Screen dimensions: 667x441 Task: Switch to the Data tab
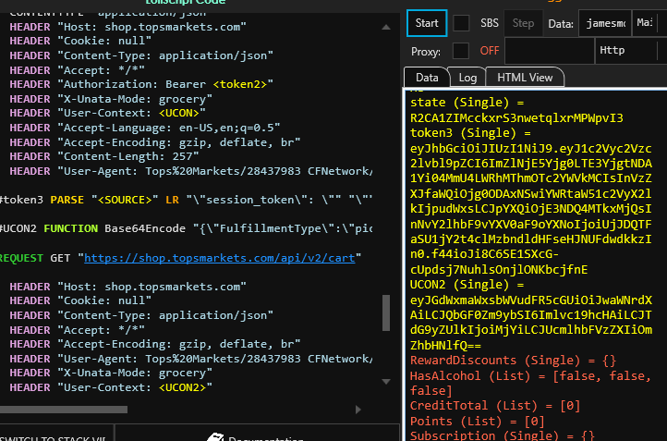[x=427, y=78]
